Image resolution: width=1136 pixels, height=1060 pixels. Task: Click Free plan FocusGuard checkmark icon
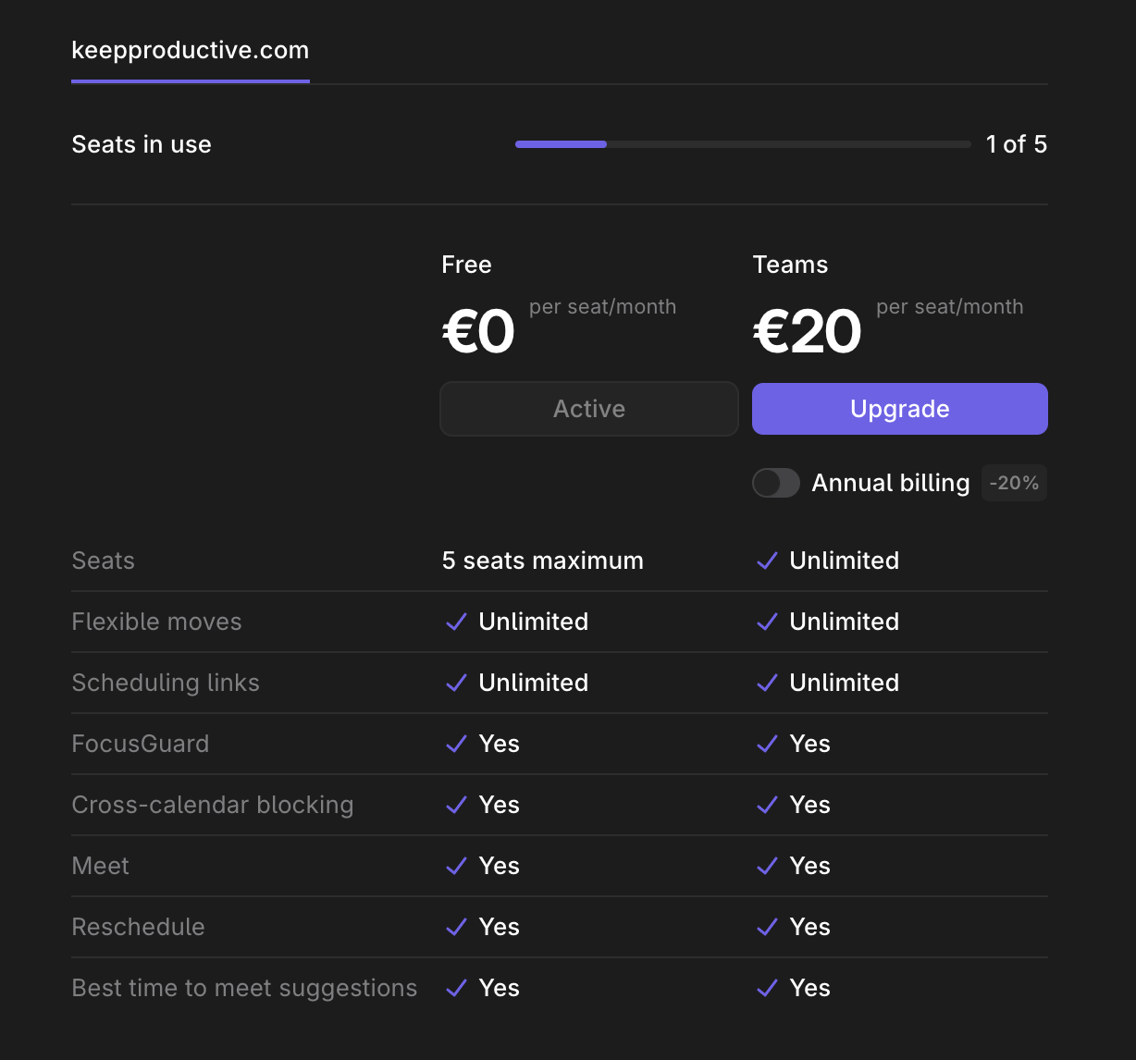456,744
